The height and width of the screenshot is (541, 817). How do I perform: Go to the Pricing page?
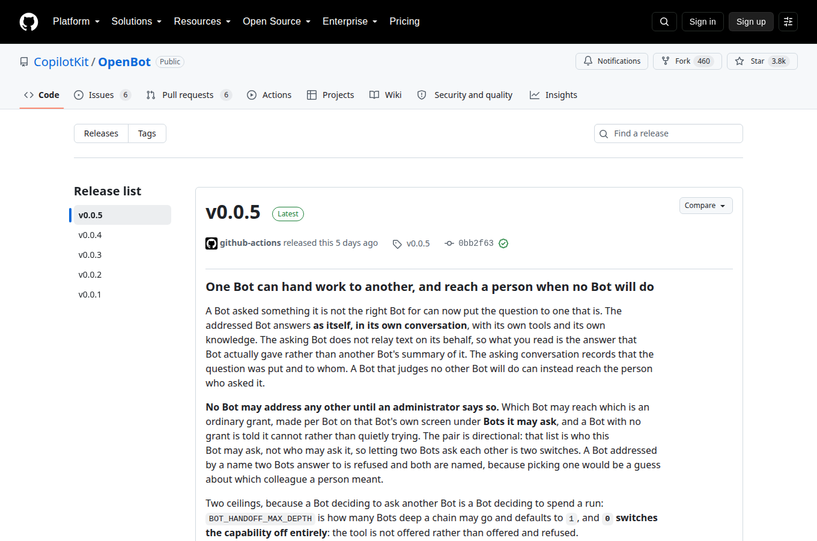(404, 22)
